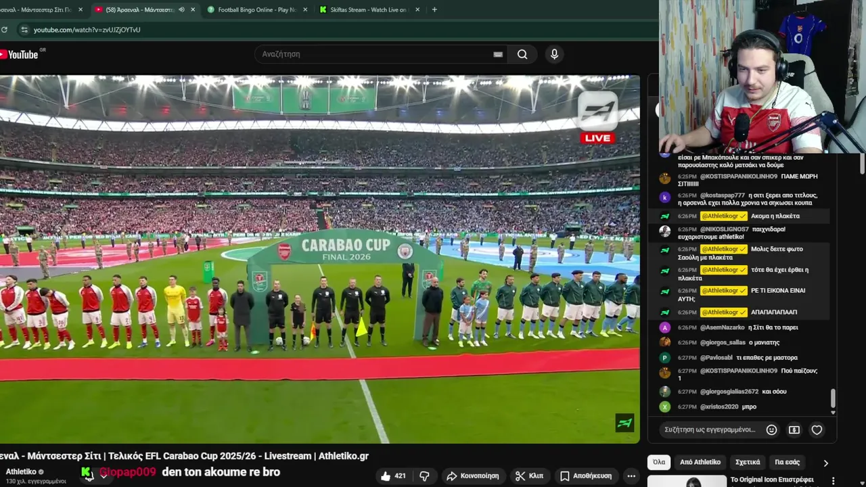
Task: Open site information icon in address bar
Action: (24, 30)
